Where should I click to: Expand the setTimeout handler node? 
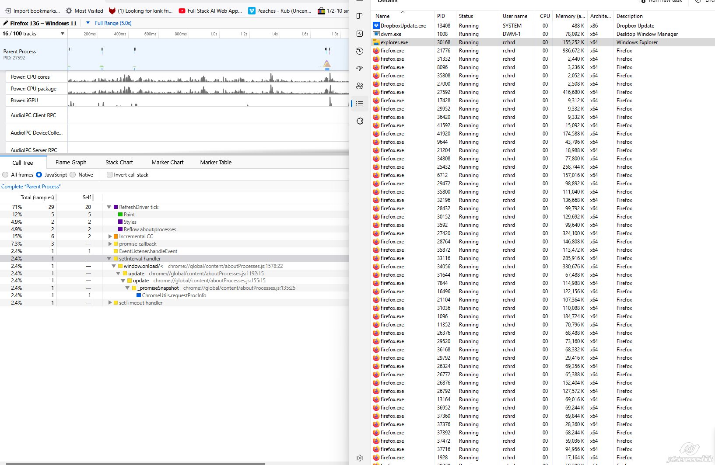[x=110, y=303]
